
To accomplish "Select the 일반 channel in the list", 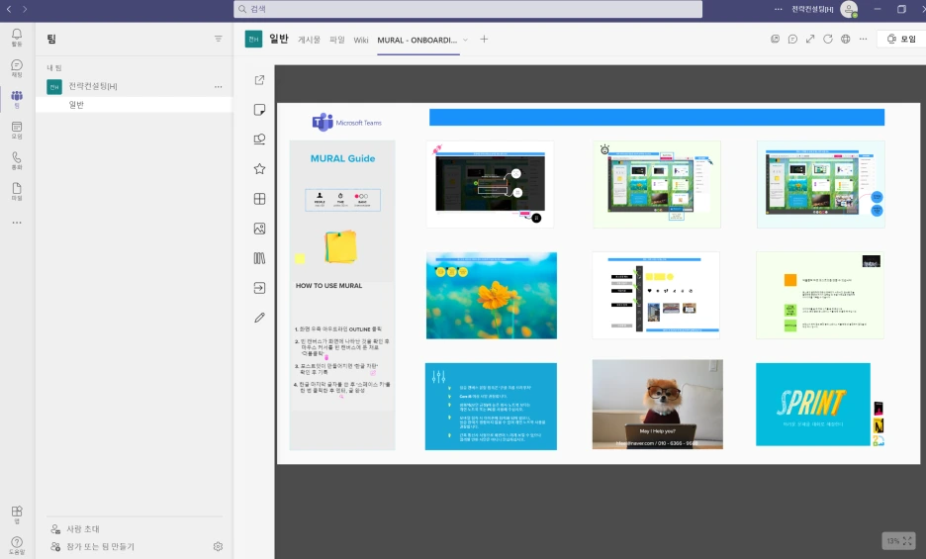I will (135, 105).
